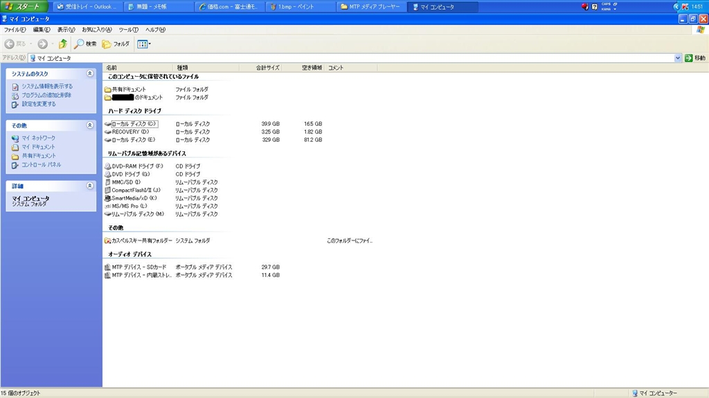Click the Up folder toolbar icon

click(63, 44)
